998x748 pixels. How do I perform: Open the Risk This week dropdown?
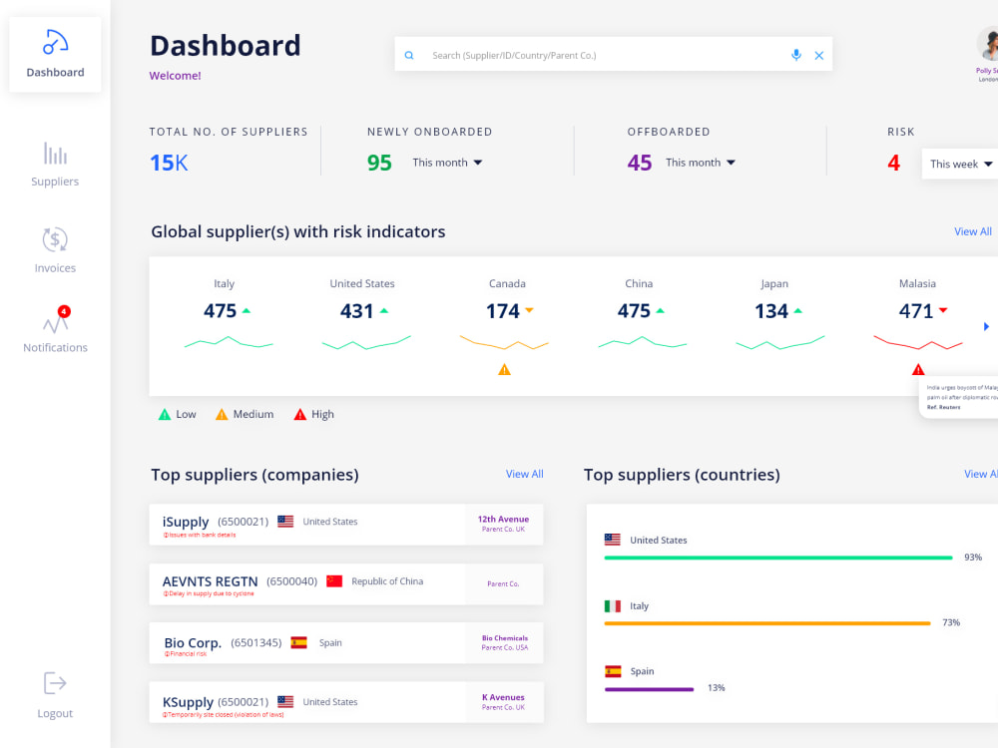[960, 164]
